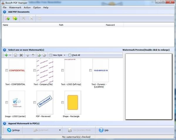Open the File menu
This screenshot has width=176, height=140.
pos(5,8)
